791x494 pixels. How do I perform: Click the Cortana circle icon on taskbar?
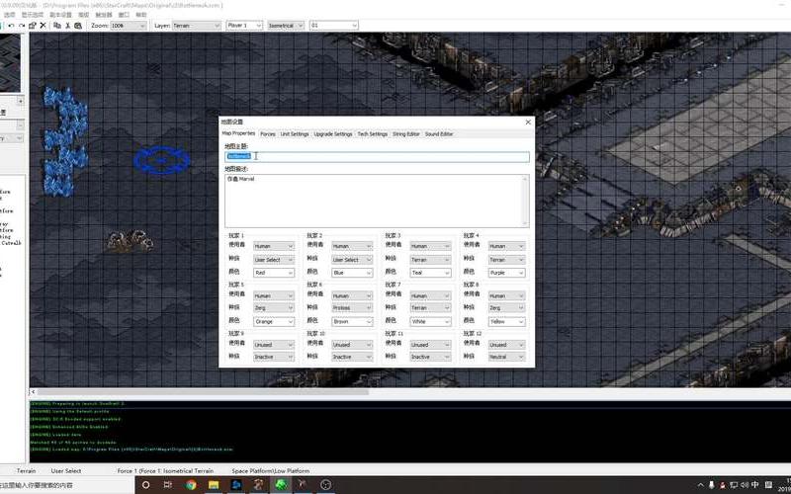click(146, 485)
